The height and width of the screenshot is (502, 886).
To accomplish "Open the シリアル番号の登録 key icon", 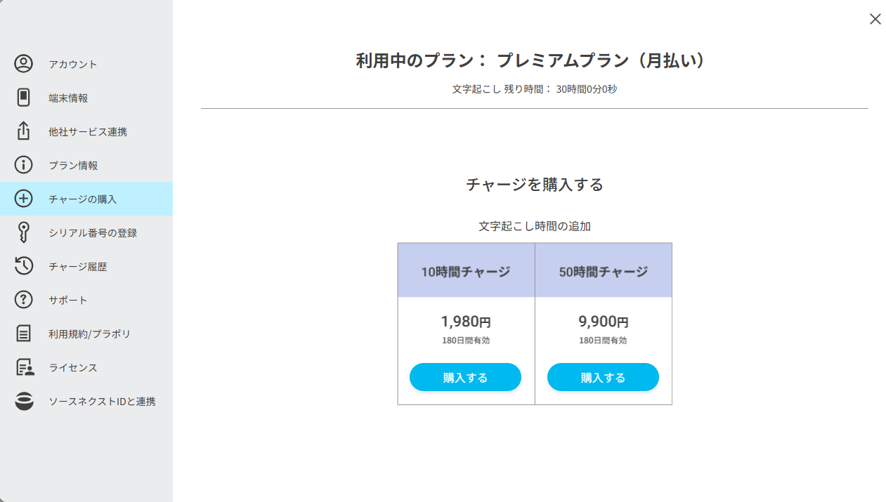I will point(24,232).
